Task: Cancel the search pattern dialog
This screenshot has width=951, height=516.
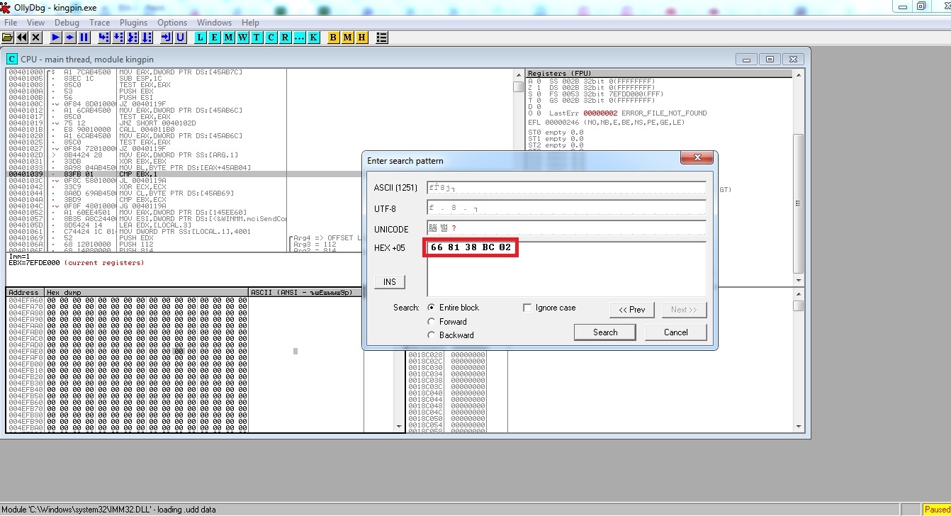Action: pos(676,332)
